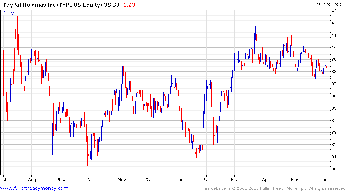
Task: Click the 42 price axis label
Action: [334, 23]
